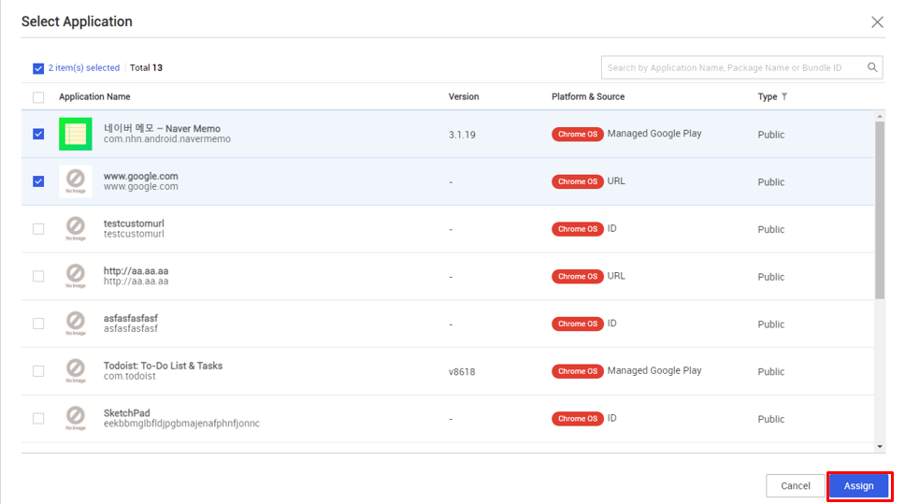Click Managed Google Play in Todoist row
The height and width of the screenshot is (504, 905).
coord(654,370)
